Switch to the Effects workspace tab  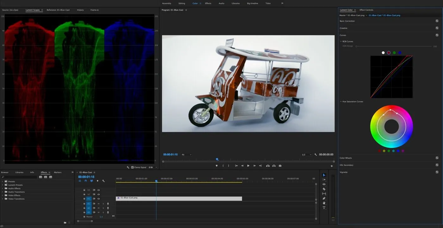(208, 3)
